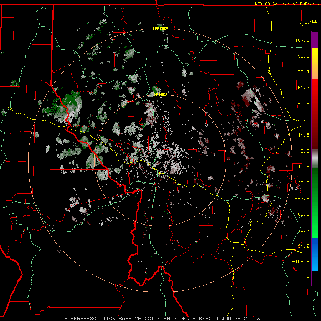This screenshot has width=321, height=321.
Task: Click the TH legend label
Action: coord(306,278)
